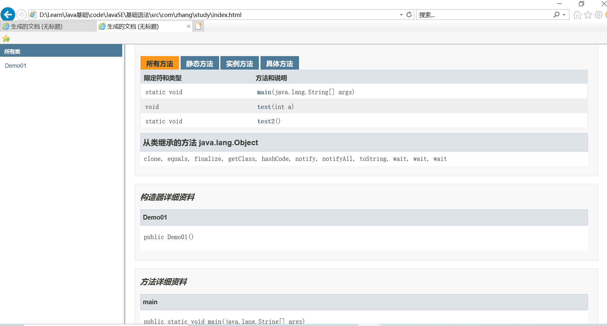Open the test method link
This screenshot has height=326, width=607.
pos(264,107)
